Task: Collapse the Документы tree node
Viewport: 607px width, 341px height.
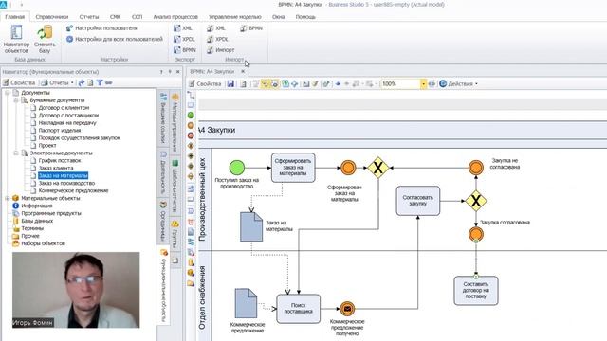Action: [x=8, y=93]
